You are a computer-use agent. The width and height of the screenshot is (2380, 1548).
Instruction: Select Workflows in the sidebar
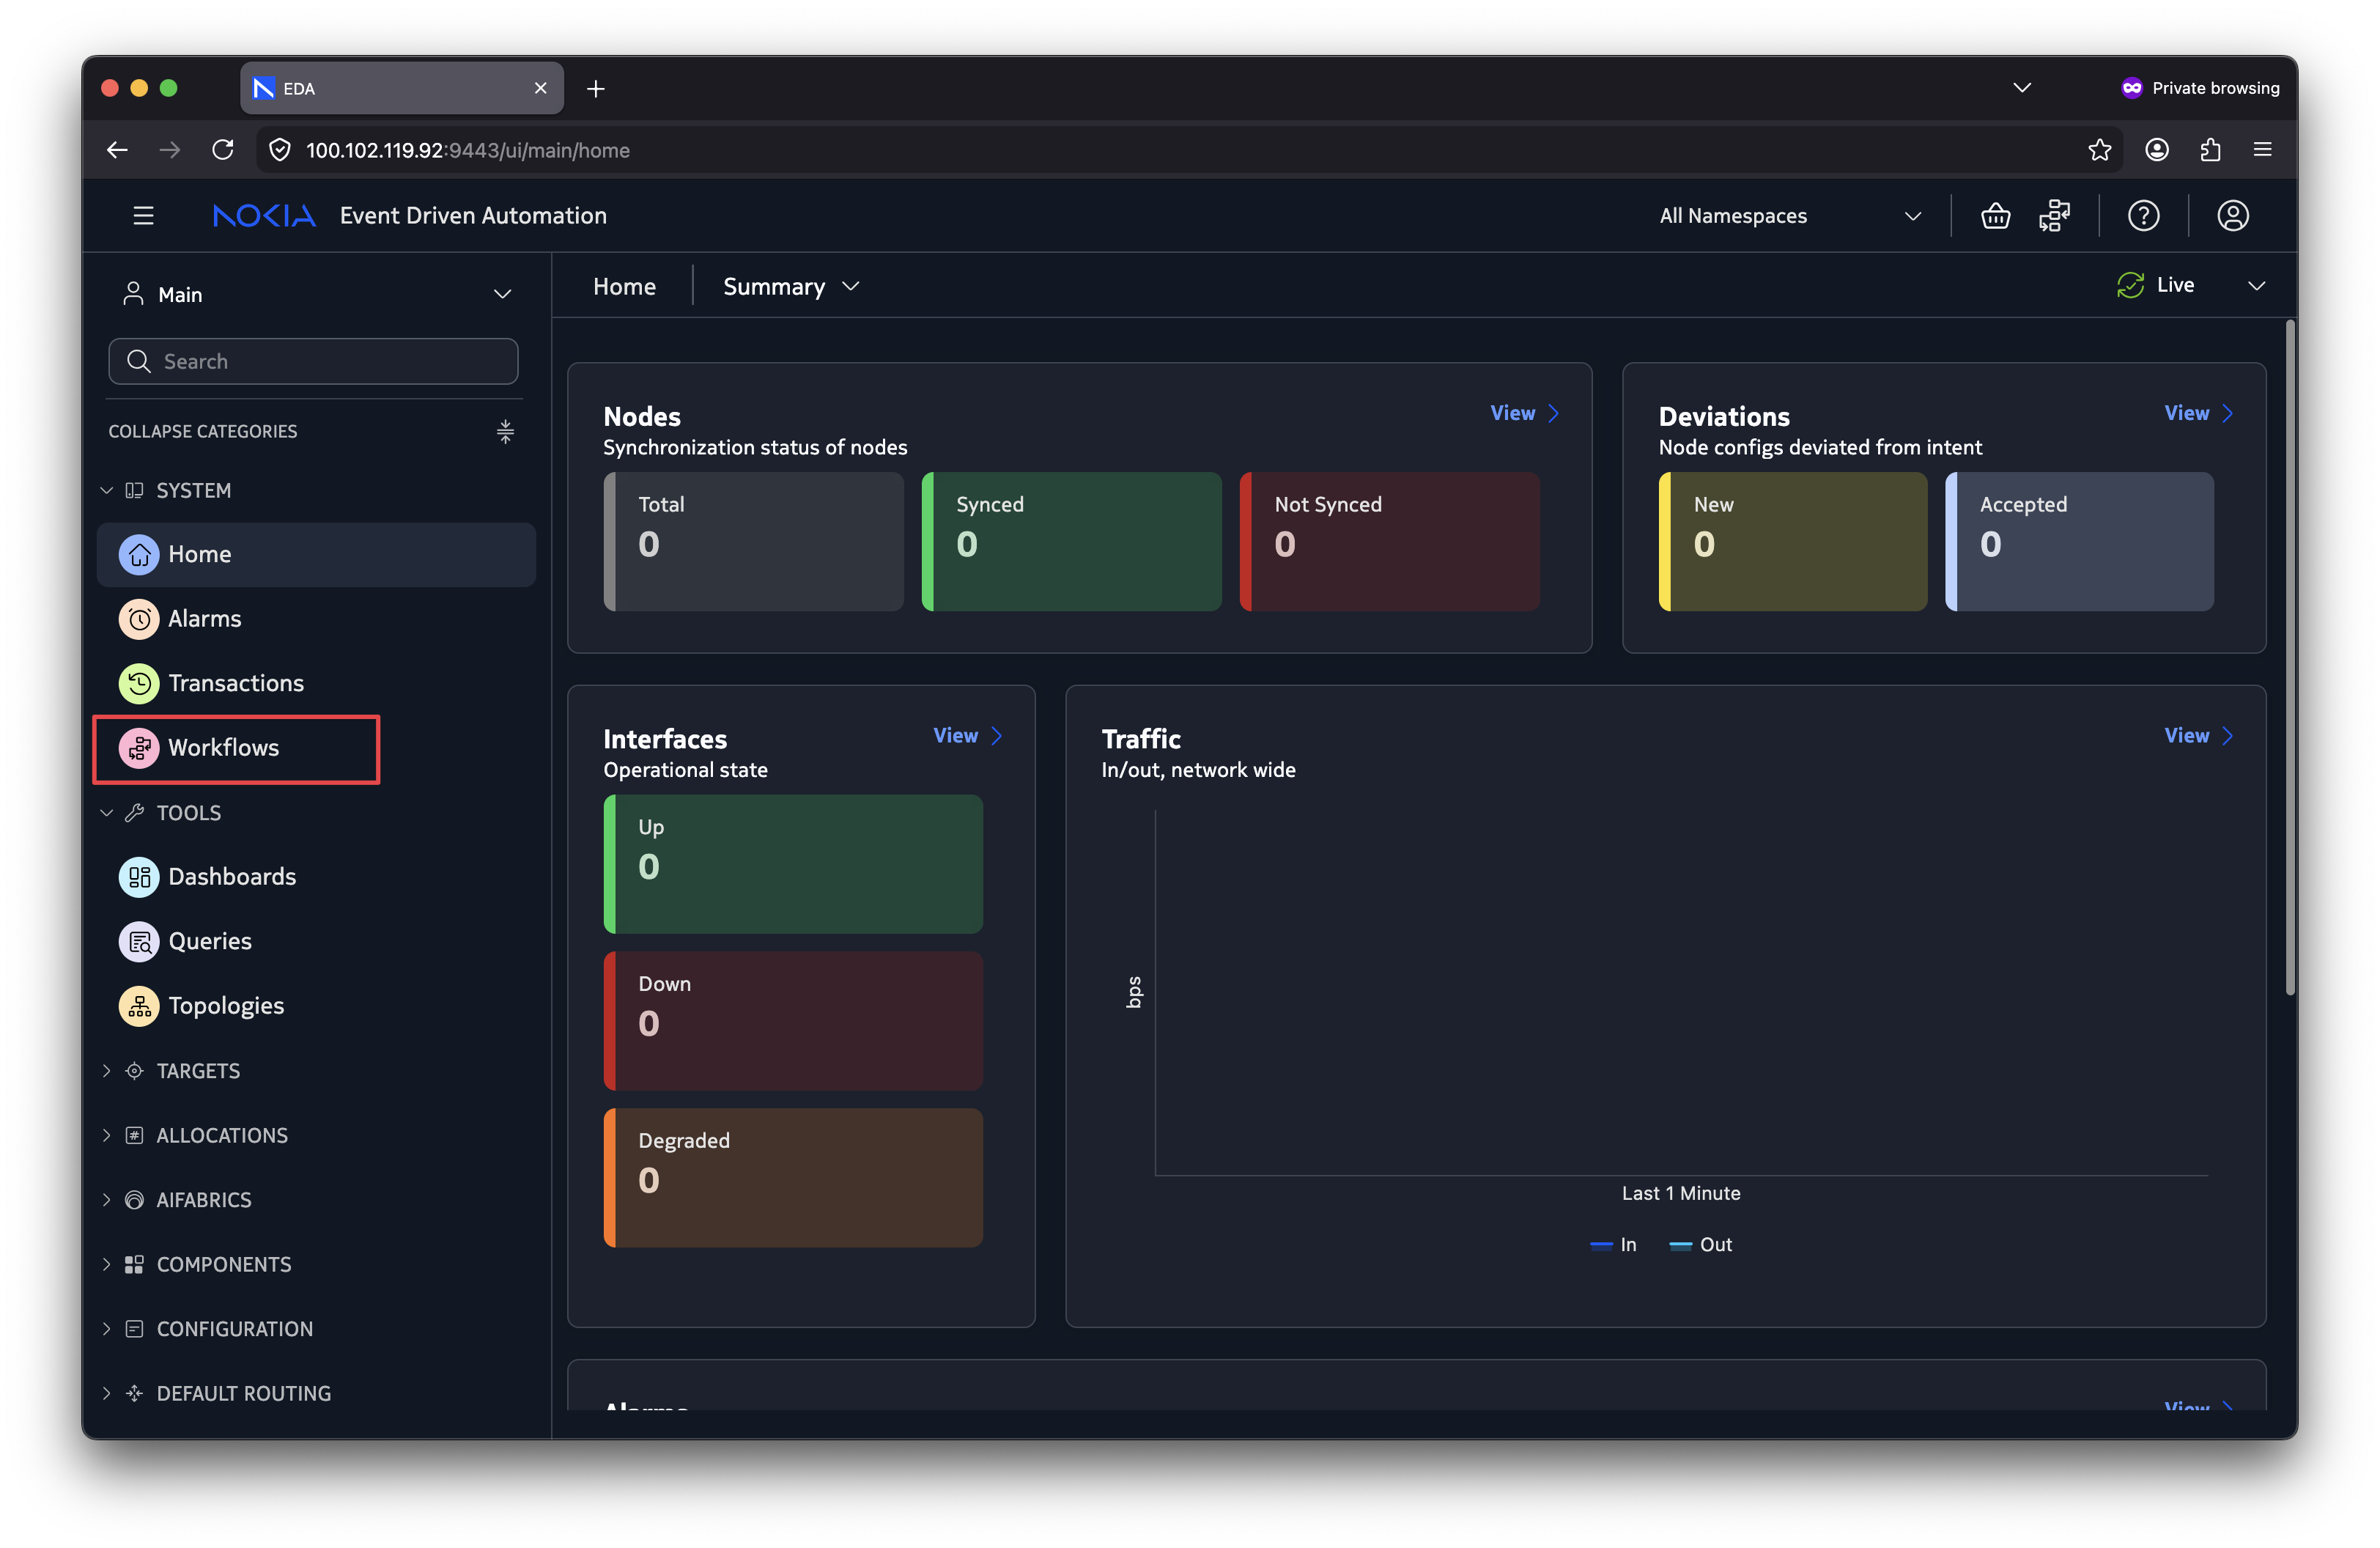[x=316, y=748]
